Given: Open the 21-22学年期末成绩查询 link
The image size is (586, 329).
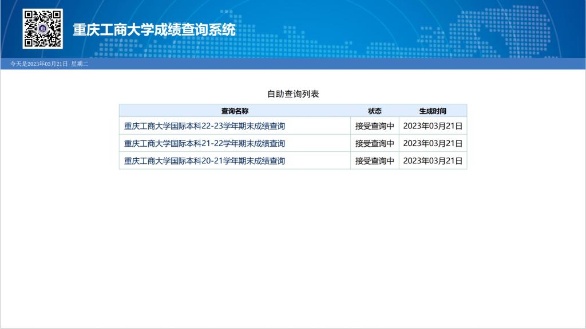Looking at the screenshot, I should [204, 143].
